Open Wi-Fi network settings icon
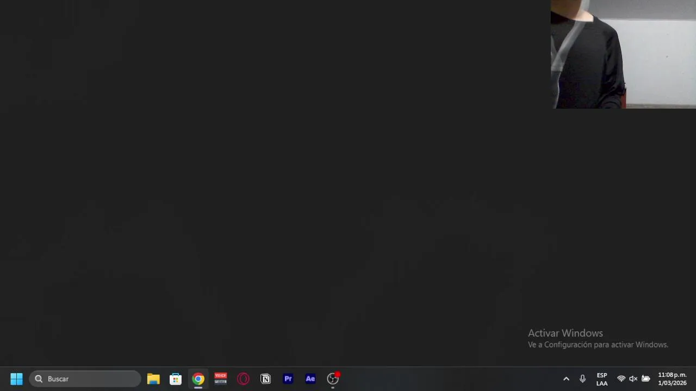Screen dimensions: 696x391 (x=621, y=379)
